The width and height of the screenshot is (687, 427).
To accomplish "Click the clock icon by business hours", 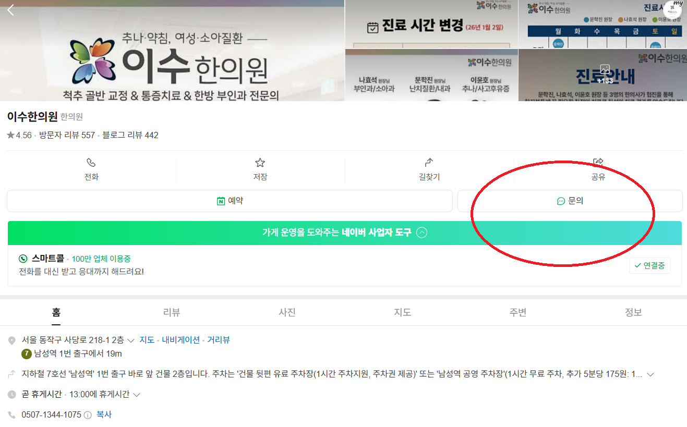I will [x=11, y=395].
